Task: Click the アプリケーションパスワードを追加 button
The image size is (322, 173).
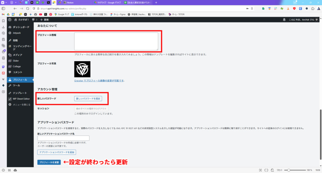Action: coord(57,152)
